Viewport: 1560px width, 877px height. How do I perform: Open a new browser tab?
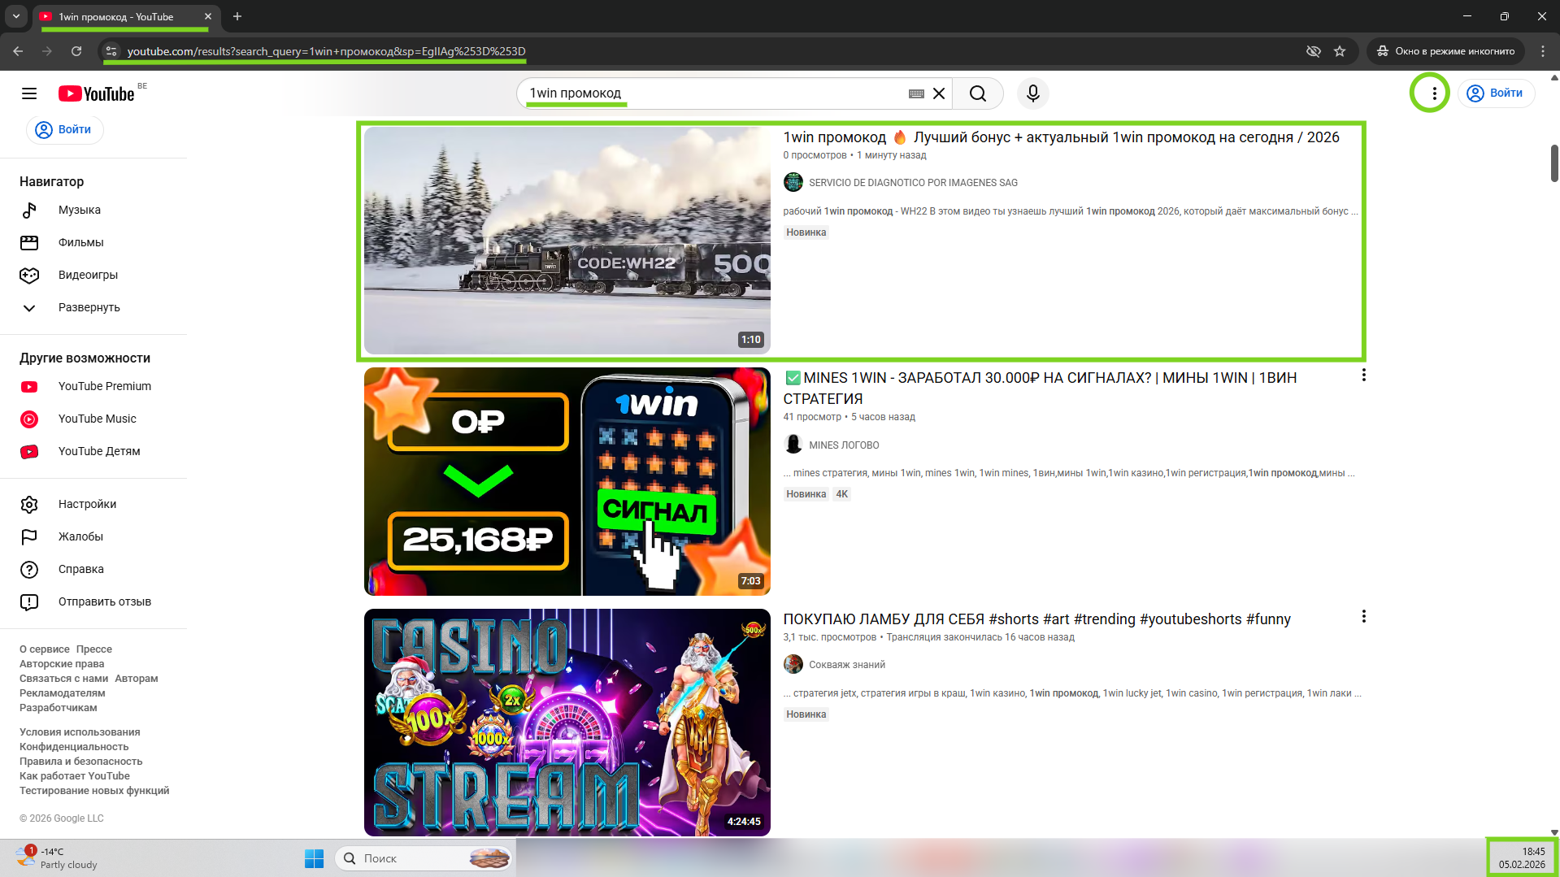tap(237, 16)
